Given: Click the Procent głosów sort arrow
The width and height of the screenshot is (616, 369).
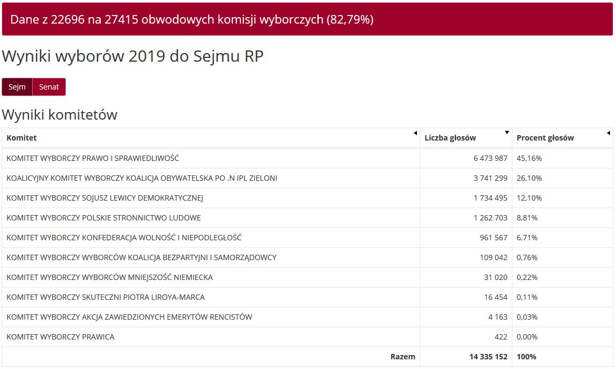Looking at the screenshot, I should tap(608, 133).
